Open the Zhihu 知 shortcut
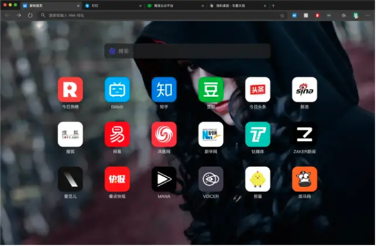The height and width of the screenshot is (246, 376). pos(164,90)
